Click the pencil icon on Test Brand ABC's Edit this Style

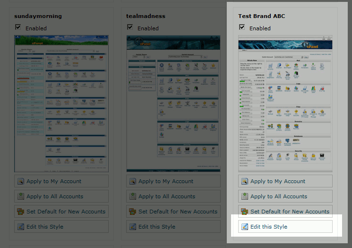pos(244,226)
